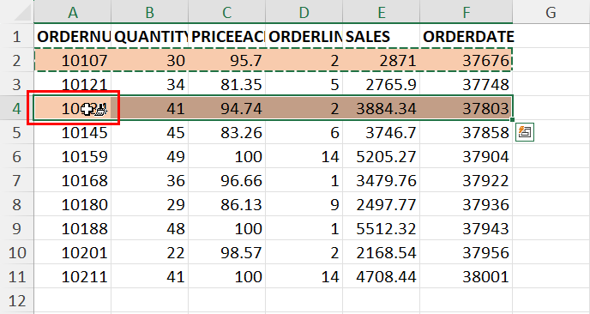
Task: Select cell containing 81.35
Action: click(x=227, y=84)
